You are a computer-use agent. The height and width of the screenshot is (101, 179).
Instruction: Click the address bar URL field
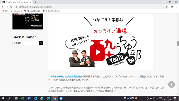(91, 7)
